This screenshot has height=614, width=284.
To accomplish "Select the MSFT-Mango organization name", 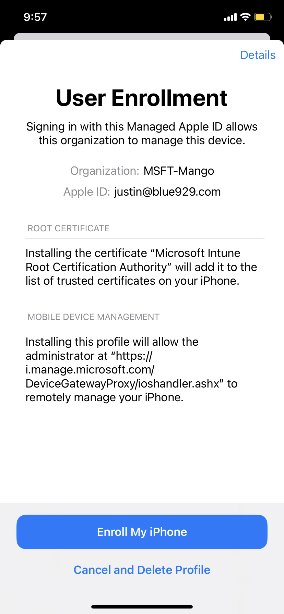I will coord(179,171).
